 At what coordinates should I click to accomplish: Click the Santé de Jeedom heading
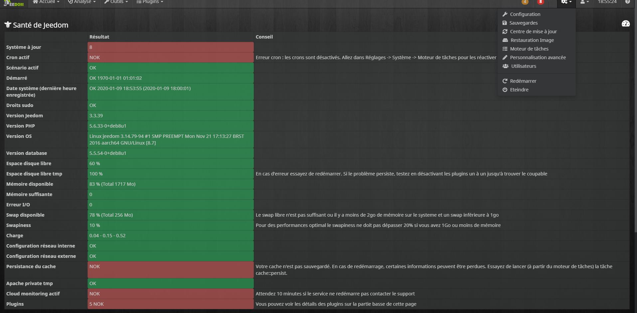pos(36,25)
